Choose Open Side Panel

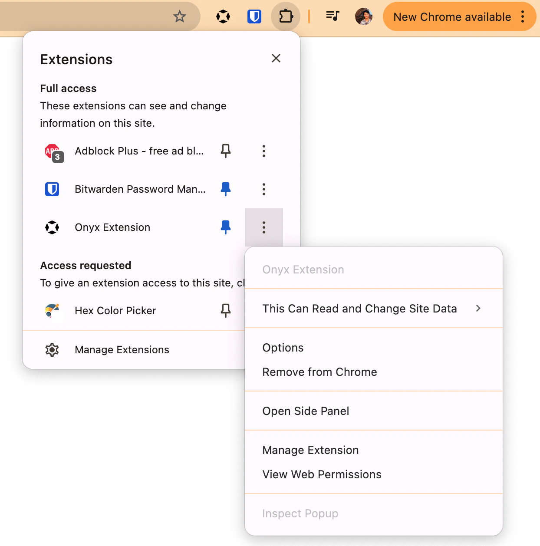306,411
